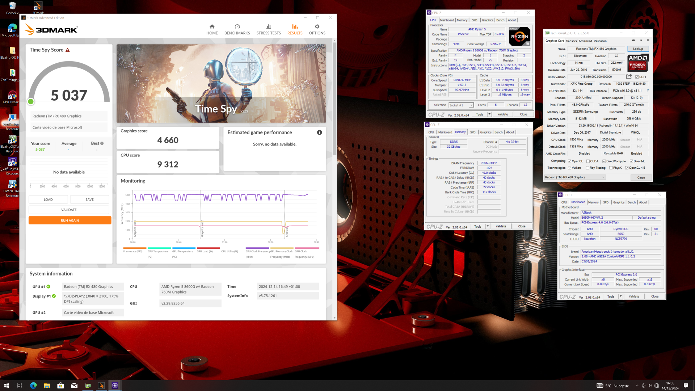Click LOAD button in 3DMark
The image size is (695, 391).
(48, 199)
